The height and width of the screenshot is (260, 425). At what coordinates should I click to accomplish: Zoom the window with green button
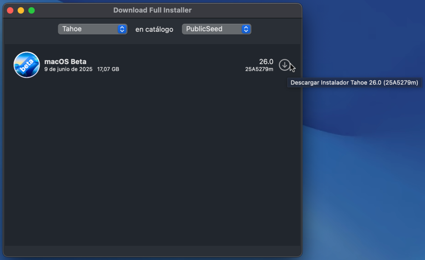[x=31, y=11]
